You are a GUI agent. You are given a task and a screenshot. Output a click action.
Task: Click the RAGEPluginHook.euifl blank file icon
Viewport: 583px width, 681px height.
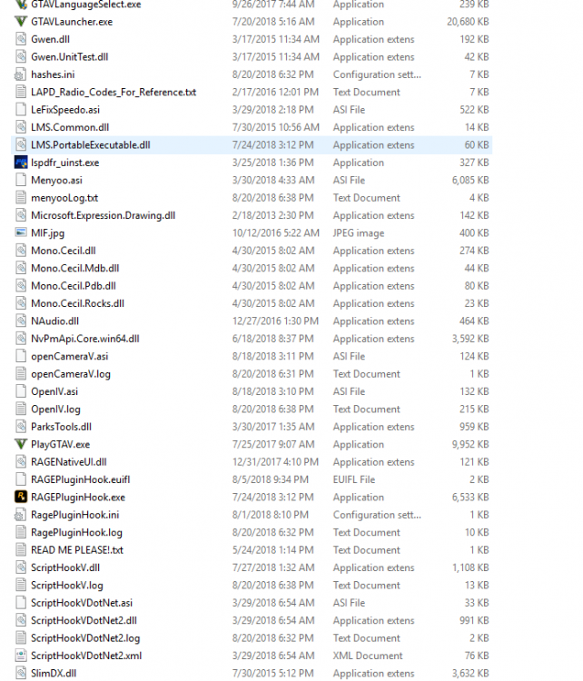20,479
